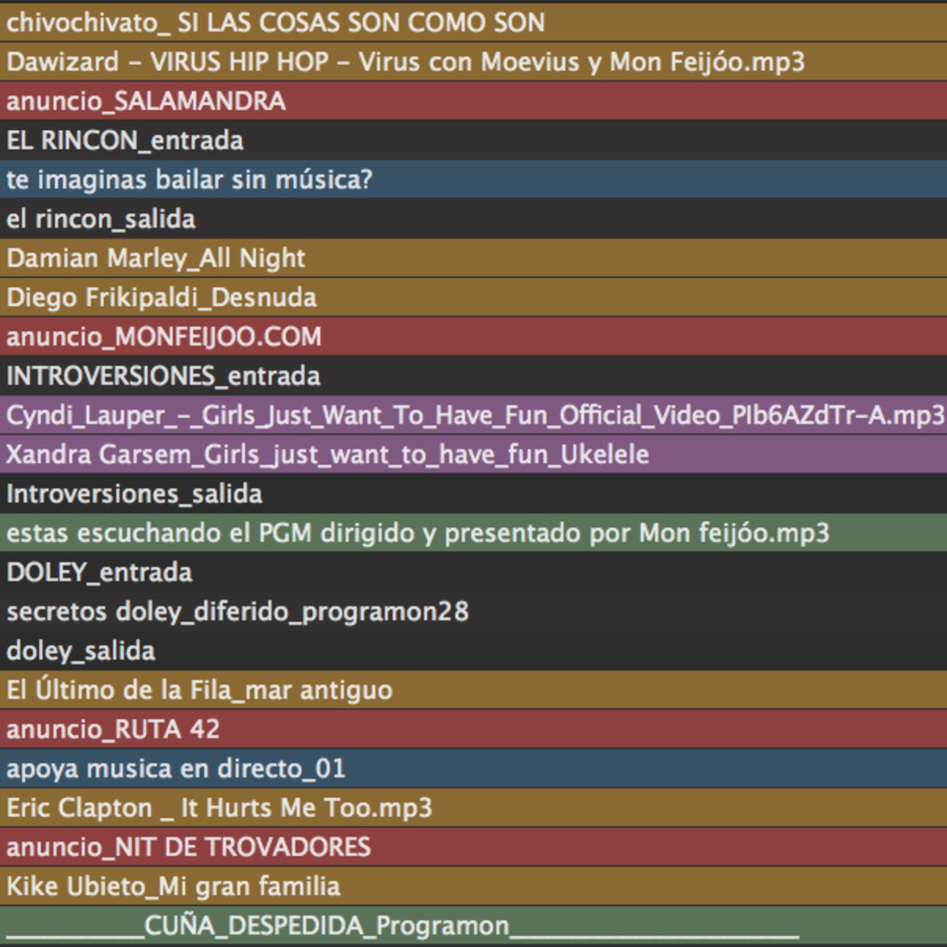This screenshot has height=947, width=947.
Task: Pick the Diego Frikipaldi_Desnuda song
Action: coord(162,297)
